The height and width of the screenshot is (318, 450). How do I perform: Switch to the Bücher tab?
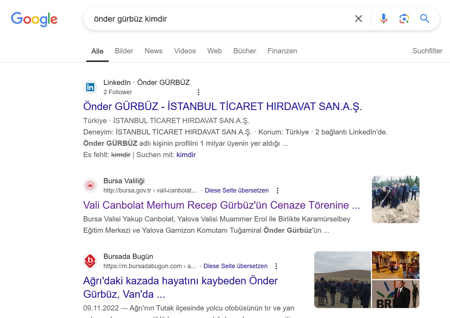click(245, 51)
